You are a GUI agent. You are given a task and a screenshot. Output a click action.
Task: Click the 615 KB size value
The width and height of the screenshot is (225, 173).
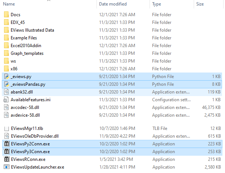[214, 136]
